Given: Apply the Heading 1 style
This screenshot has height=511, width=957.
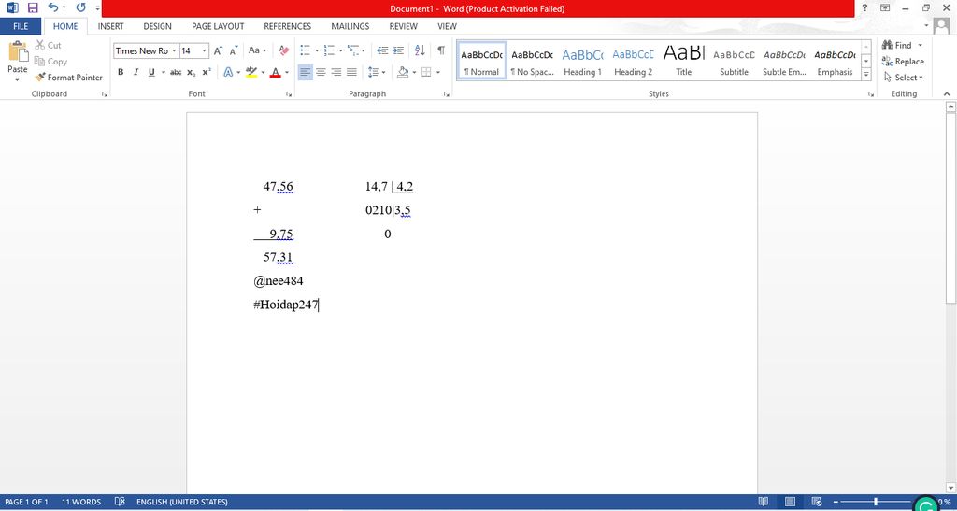Looking at the screenshot, I should coord(582,61).
